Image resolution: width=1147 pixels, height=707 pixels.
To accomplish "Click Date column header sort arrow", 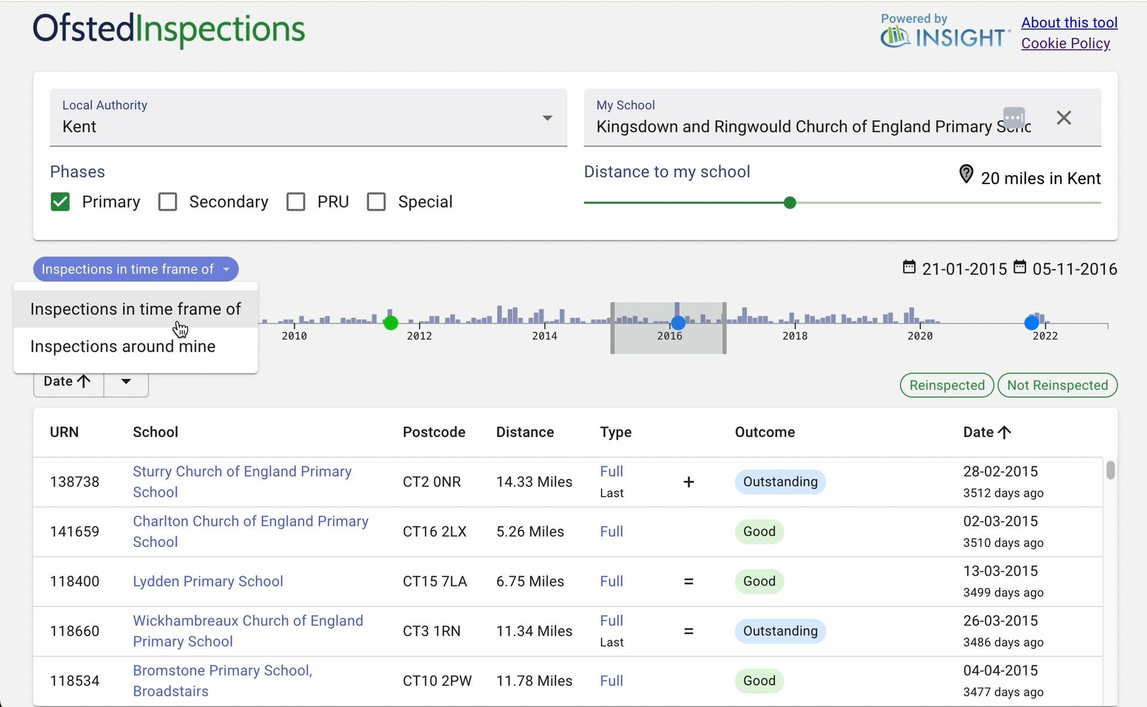I will point(1005,432).
